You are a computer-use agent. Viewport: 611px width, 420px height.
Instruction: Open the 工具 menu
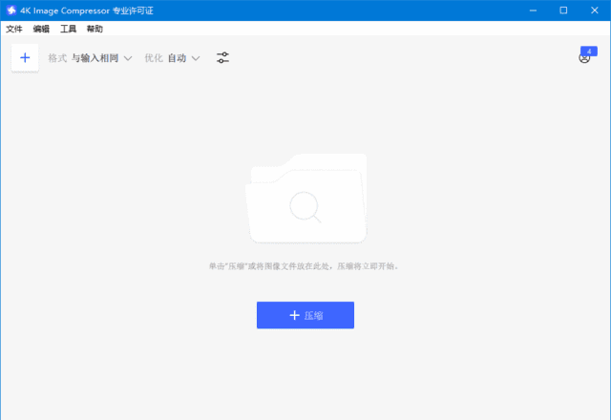pyautogui.click(x=68, y=29)
